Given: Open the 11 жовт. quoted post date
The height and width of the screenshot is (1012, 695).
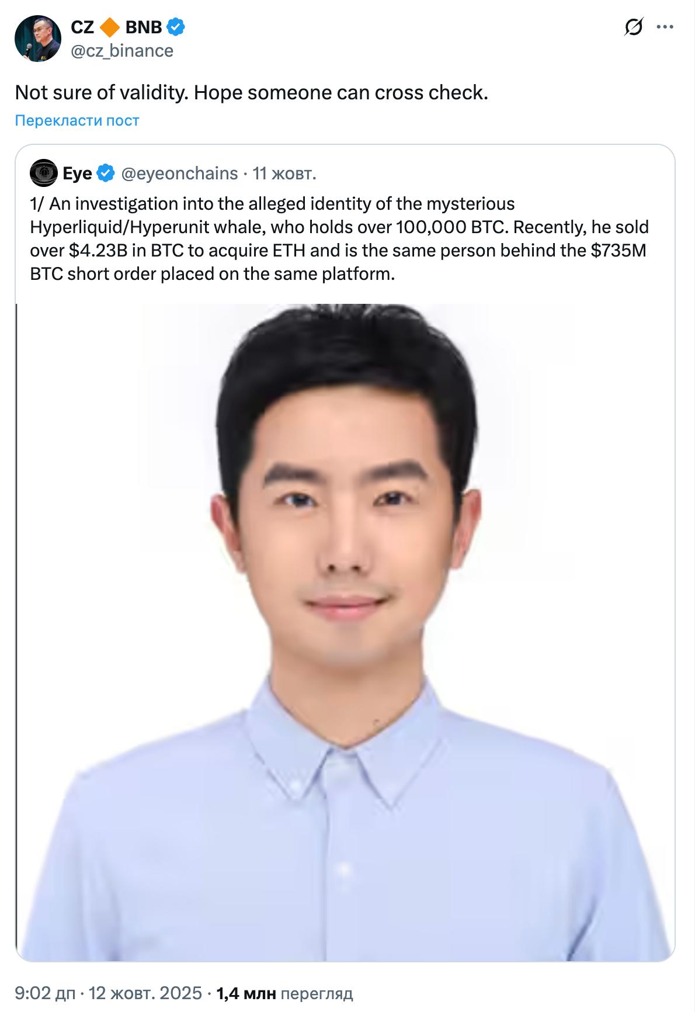Looking at the screenshot, I should click(284, 174).
